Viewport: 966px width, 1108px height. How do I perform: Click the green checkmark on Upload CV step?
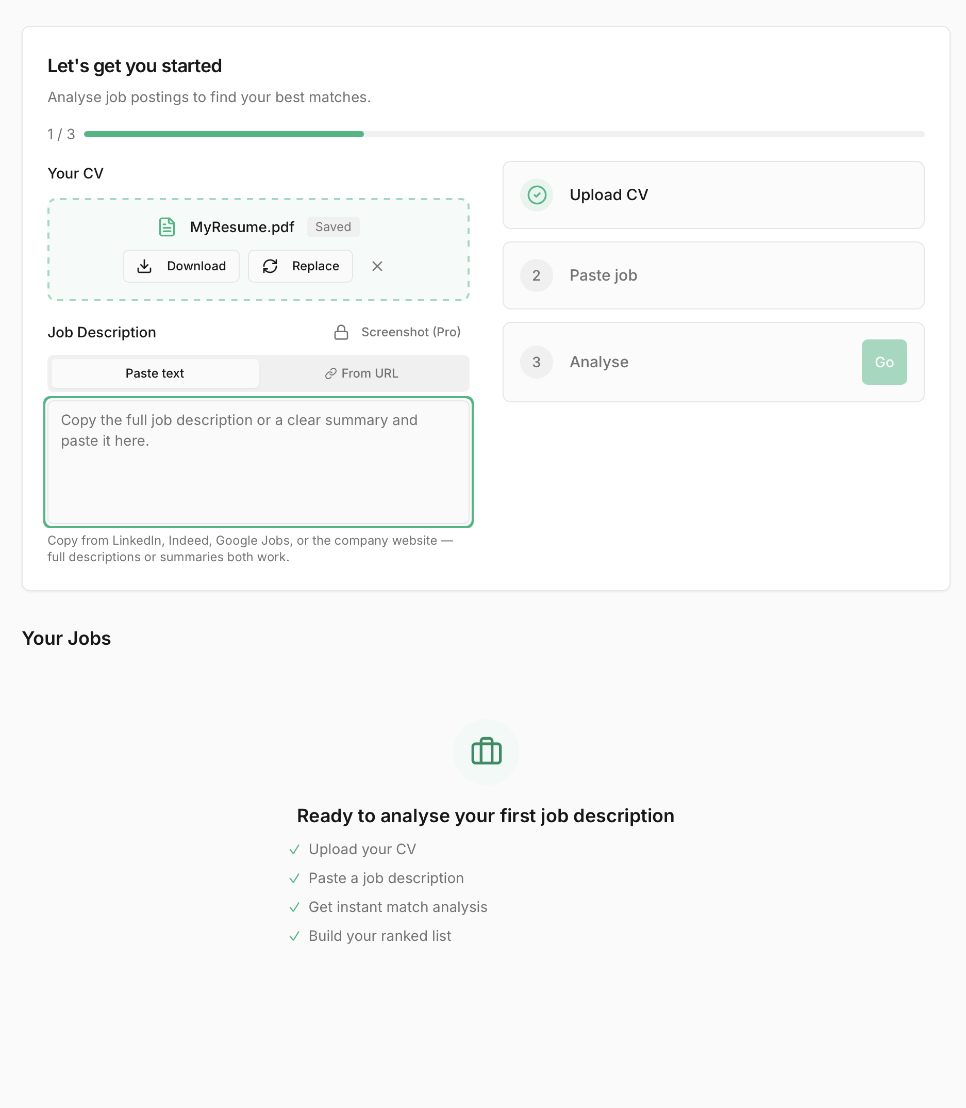tap(537, 195)
